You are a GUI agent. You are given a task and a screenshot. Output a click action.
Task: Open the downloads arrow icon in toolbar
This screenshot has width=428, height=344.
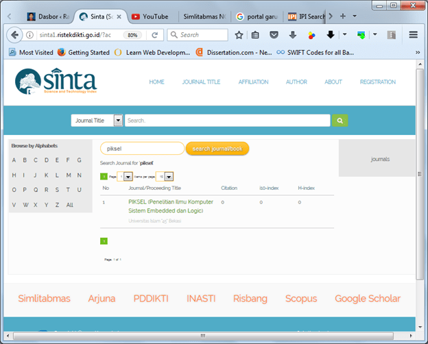click(x=293, y=35)
